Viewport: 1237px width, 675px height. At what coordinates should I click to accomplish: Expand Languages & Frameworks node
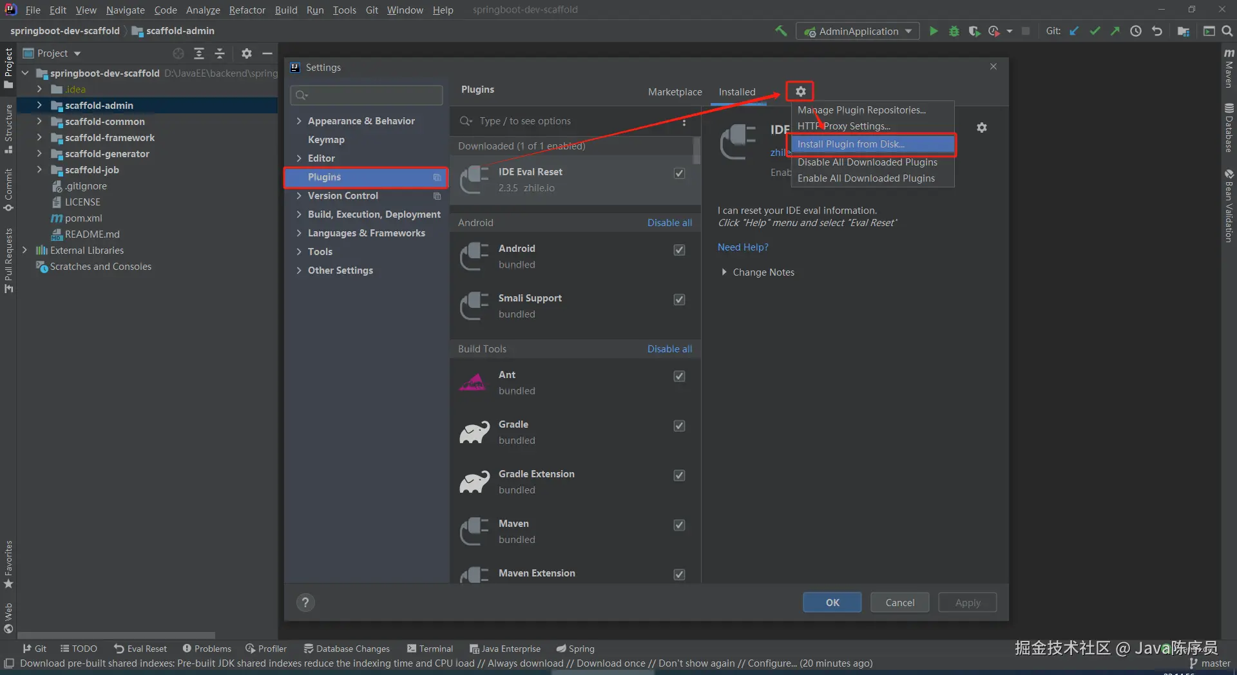[299, 233]
